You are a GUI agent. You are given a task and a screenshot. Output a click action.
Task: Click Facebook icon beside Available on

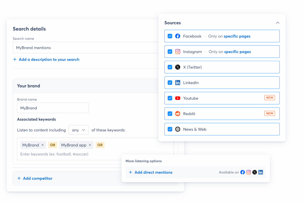[x=242, y=172]
